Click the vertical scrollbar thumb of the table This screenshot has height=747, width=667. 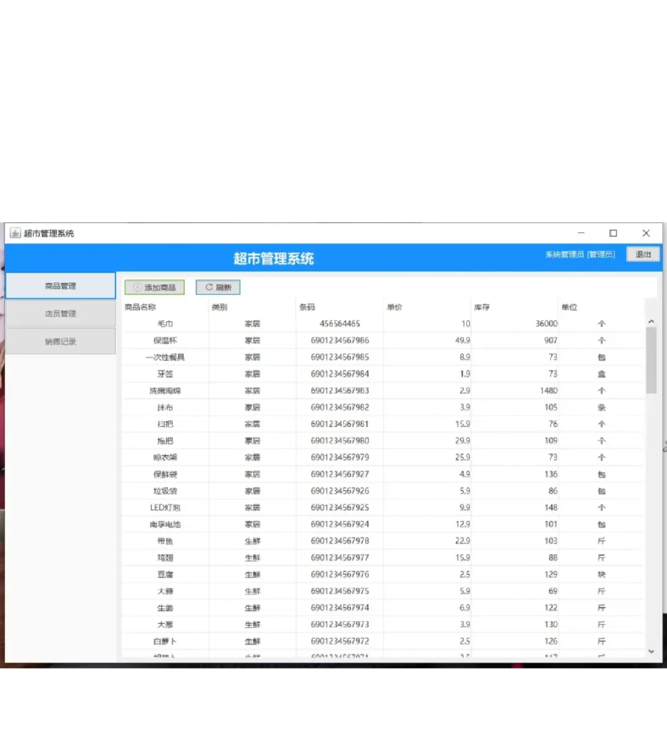point(651,360)
